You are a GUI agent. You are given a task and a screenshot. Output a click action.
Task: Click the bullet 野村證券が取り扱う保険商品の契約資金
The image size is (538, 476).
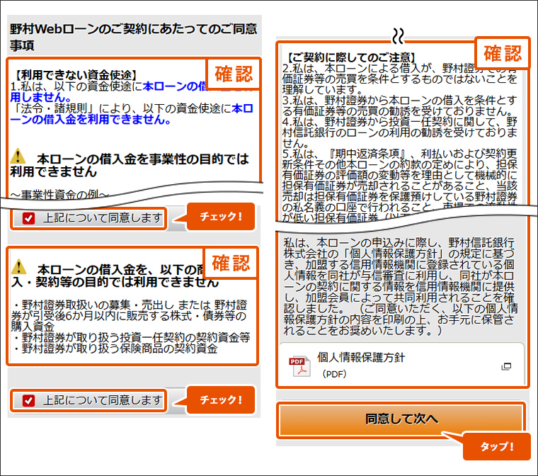[115, 349]
